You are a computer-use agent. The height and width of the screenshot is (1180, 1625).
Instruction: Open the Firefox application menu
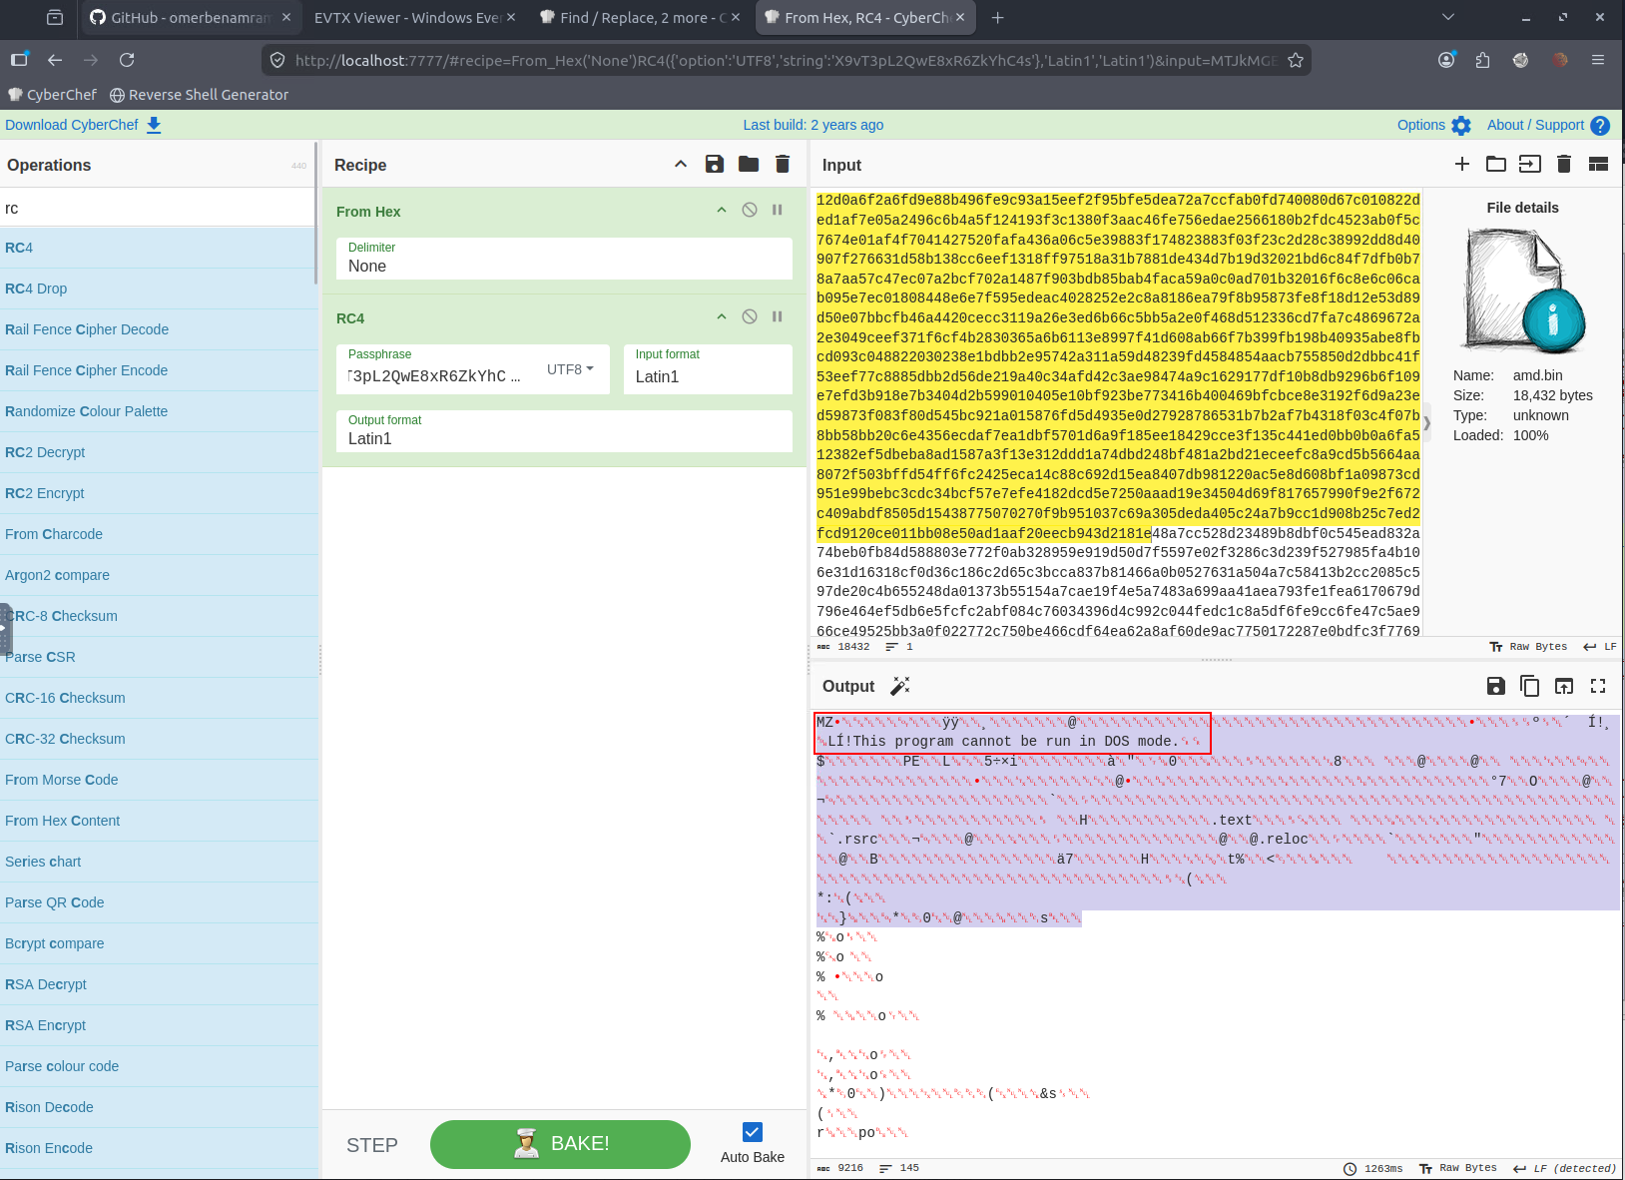click(1598, 60)
